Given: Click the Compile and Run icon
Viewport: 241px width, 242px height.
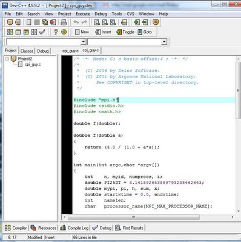Looking at the screenshot, I should click(x=26, y=32).
